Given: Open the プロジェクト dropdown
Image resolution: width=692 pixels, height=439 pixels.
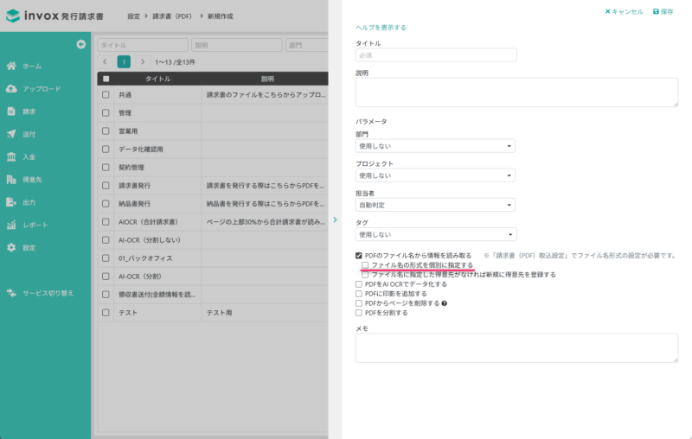Looking at the screenshot, I should click(x=435, y=175).
